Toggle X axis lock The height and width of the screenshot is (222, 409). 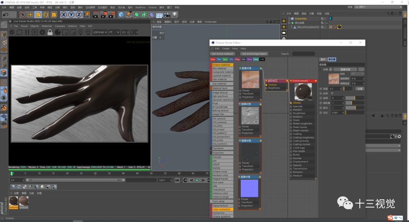63,15
